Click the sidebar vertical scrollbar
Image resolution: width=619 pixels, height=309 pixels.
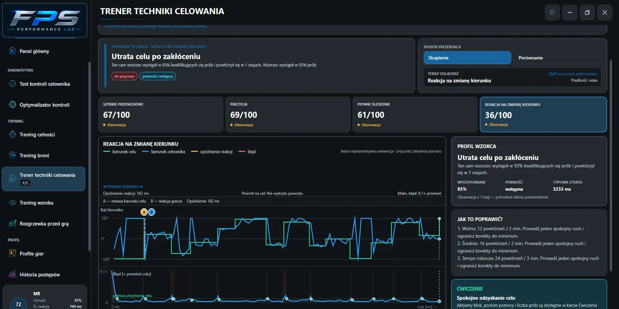pos(89,156)
